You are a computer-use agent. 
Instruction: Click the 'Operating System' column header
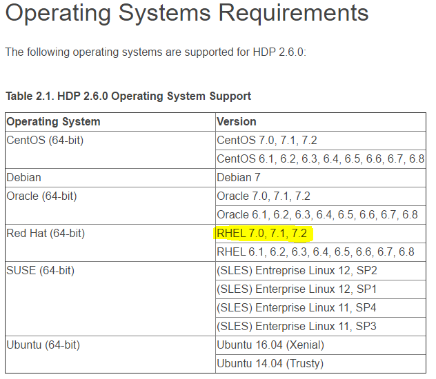[x=110, y=122]
